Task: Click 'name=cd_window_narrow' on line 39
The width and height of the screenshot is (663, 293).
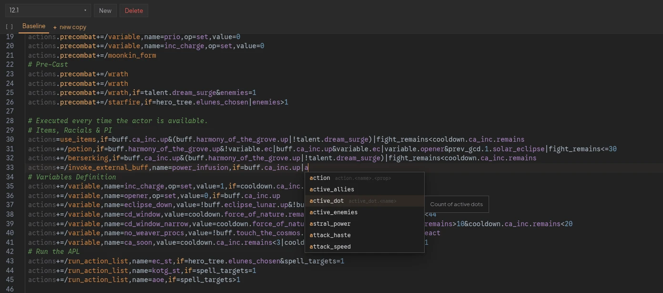Action: (146, 224)
